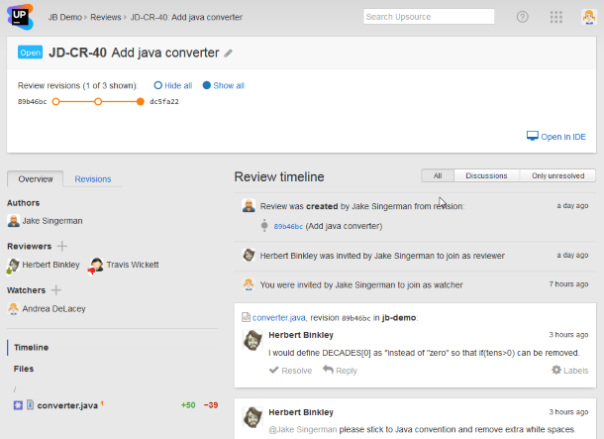Click the Travis Wickett reviewer name

click(x=133, y=265)
